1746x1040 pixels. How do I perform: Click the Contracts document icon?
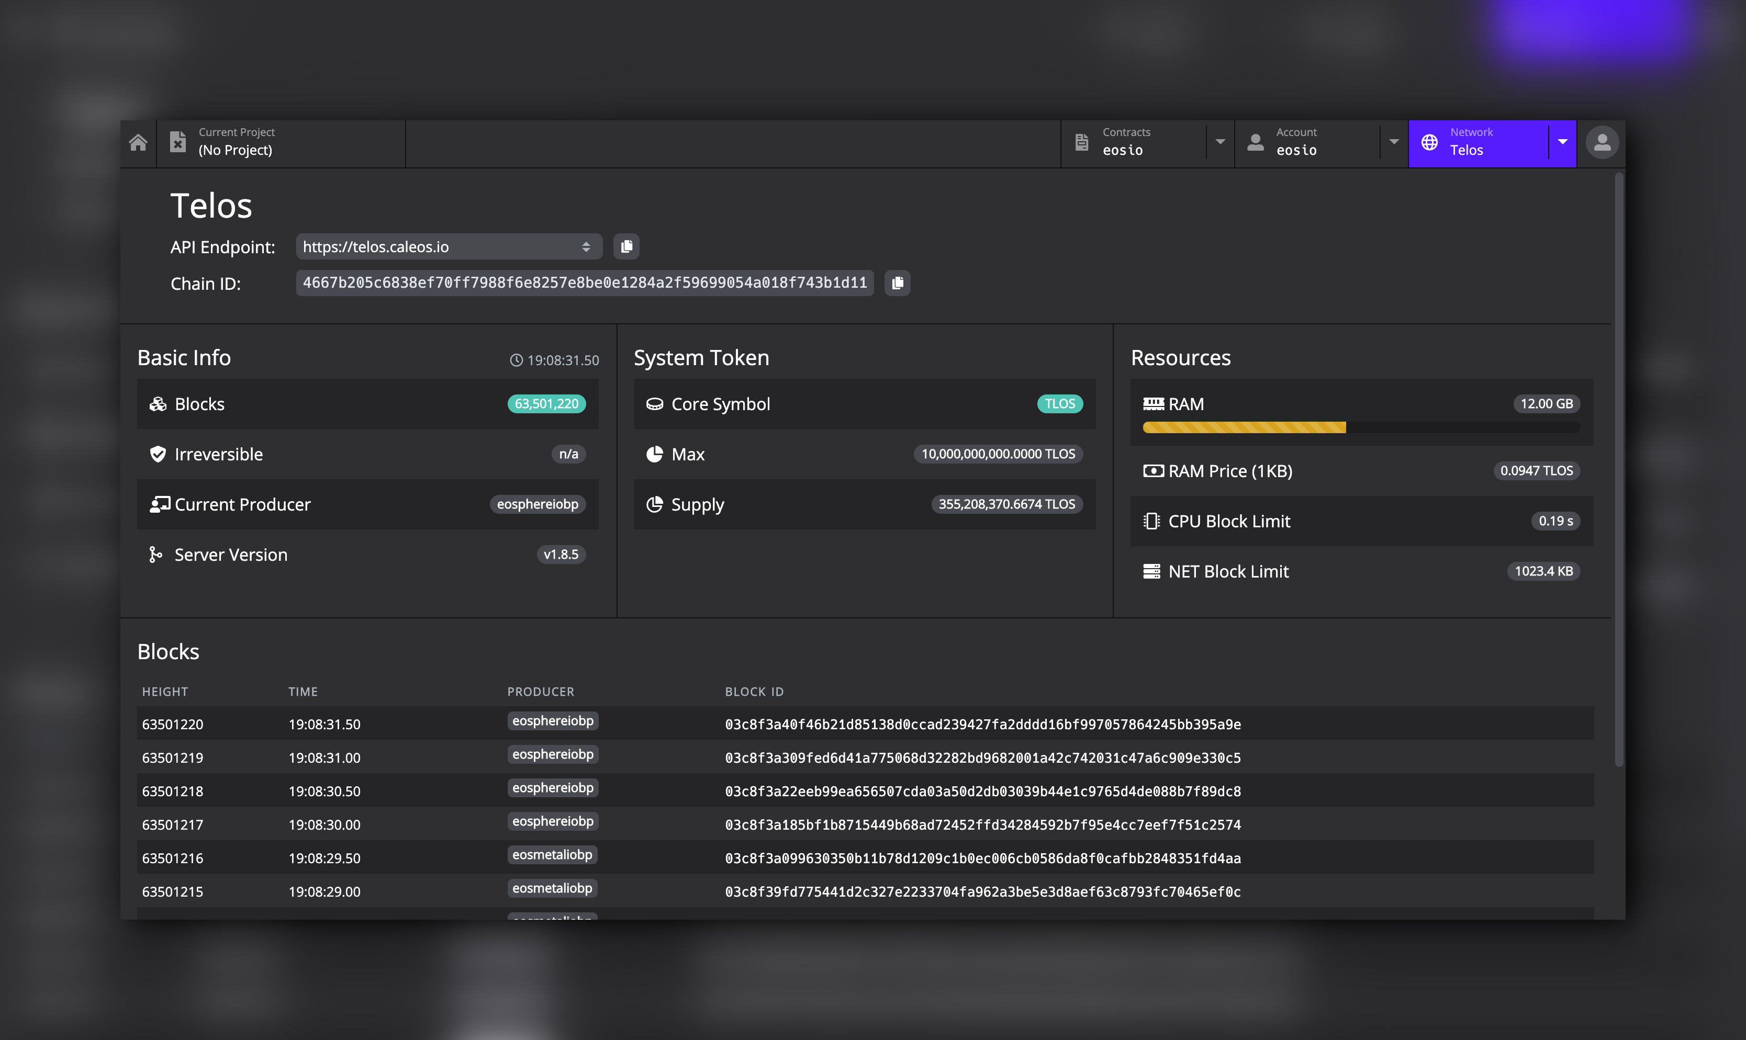coord(1081,142)
